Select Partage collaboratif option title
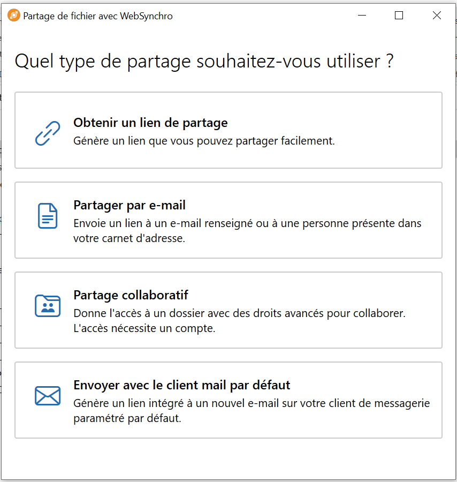 tap(131, 295)
